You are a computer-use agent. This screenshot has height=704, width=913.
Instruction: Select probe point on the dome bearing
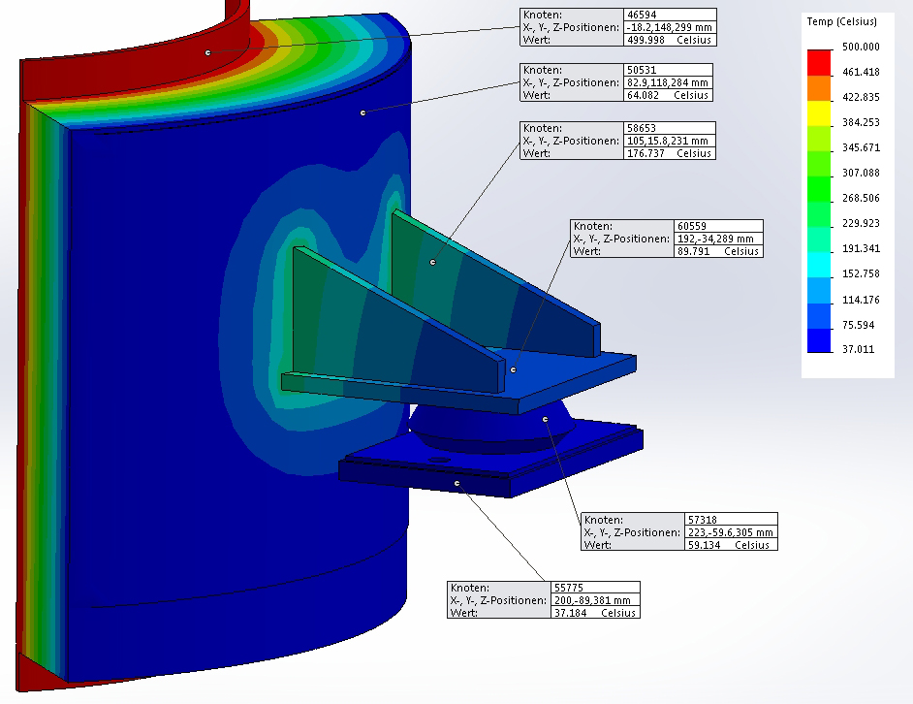pos(546,419)
